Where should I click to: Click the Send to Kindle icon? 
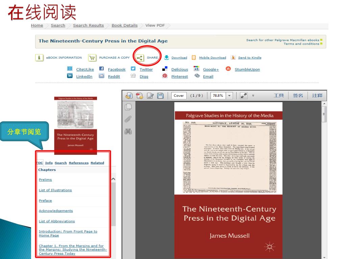pos(233,57)
